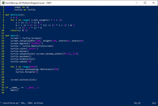The image size is (158, 106).
Task: Click the line 'c = 0'
Action: (x=14, y=18)
